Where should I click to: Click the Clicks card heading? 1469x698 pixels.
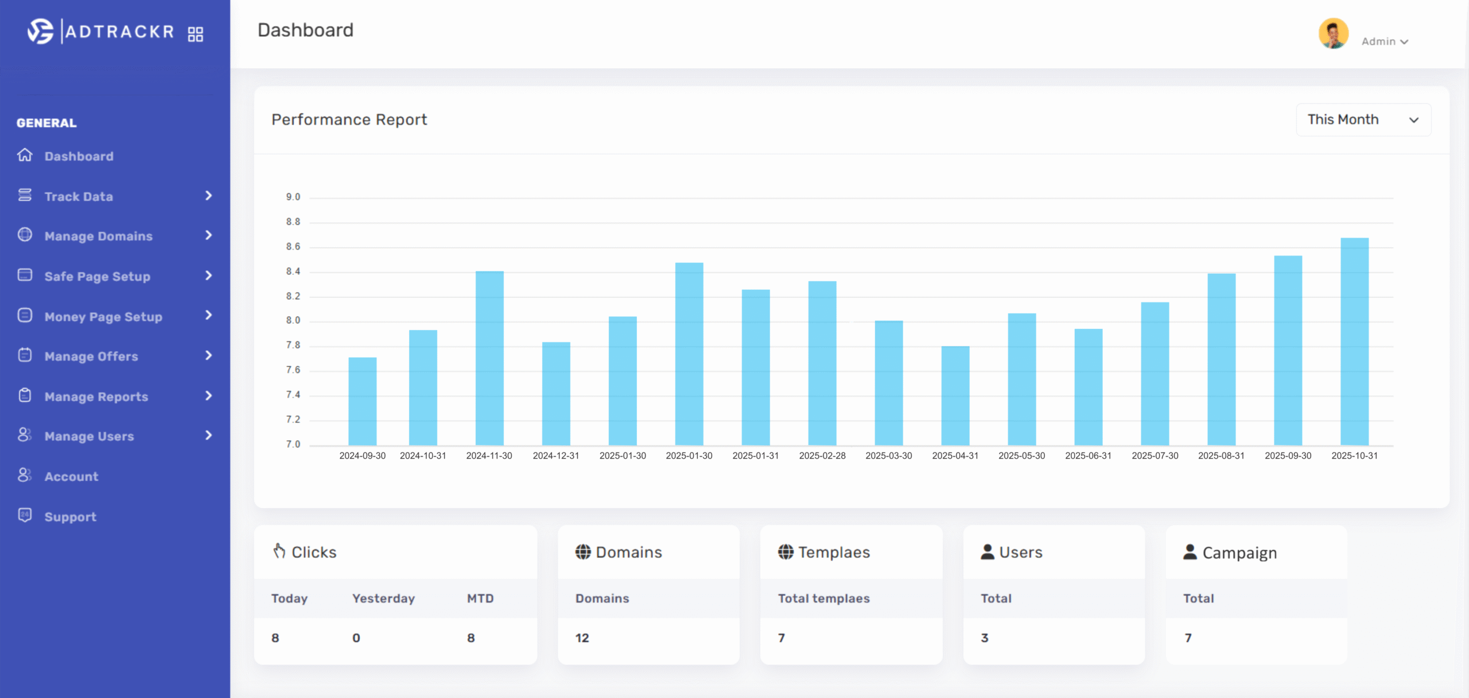[x=313, y=552]
